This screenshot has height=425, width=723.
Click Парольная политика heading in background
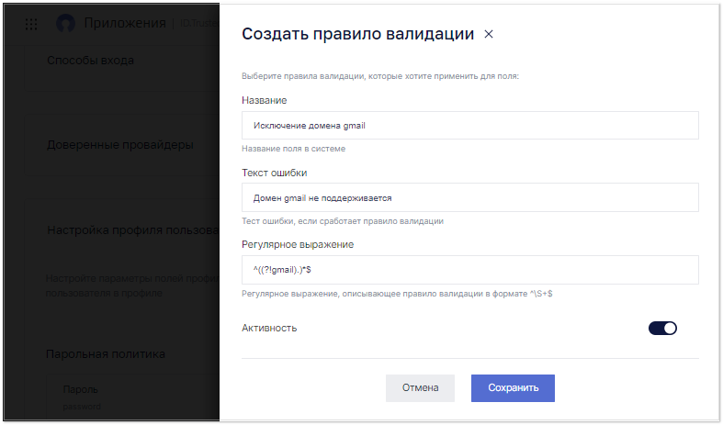click(x=106, y=354)
